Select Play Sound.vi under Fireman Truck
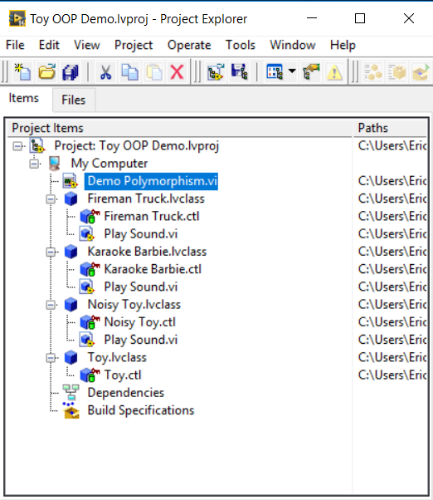 141,234
